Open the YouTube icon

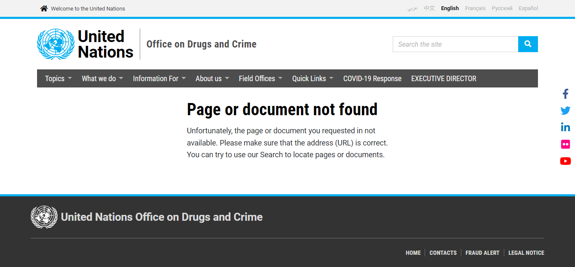tap(565, 161)
